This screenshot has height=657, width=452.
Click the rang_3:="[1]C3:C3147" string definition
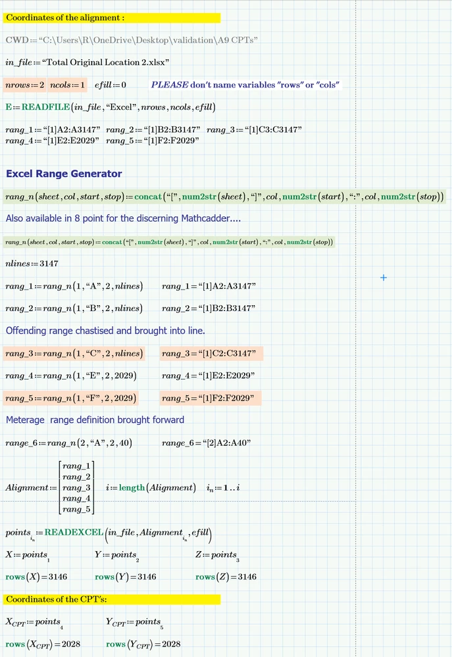254,130
